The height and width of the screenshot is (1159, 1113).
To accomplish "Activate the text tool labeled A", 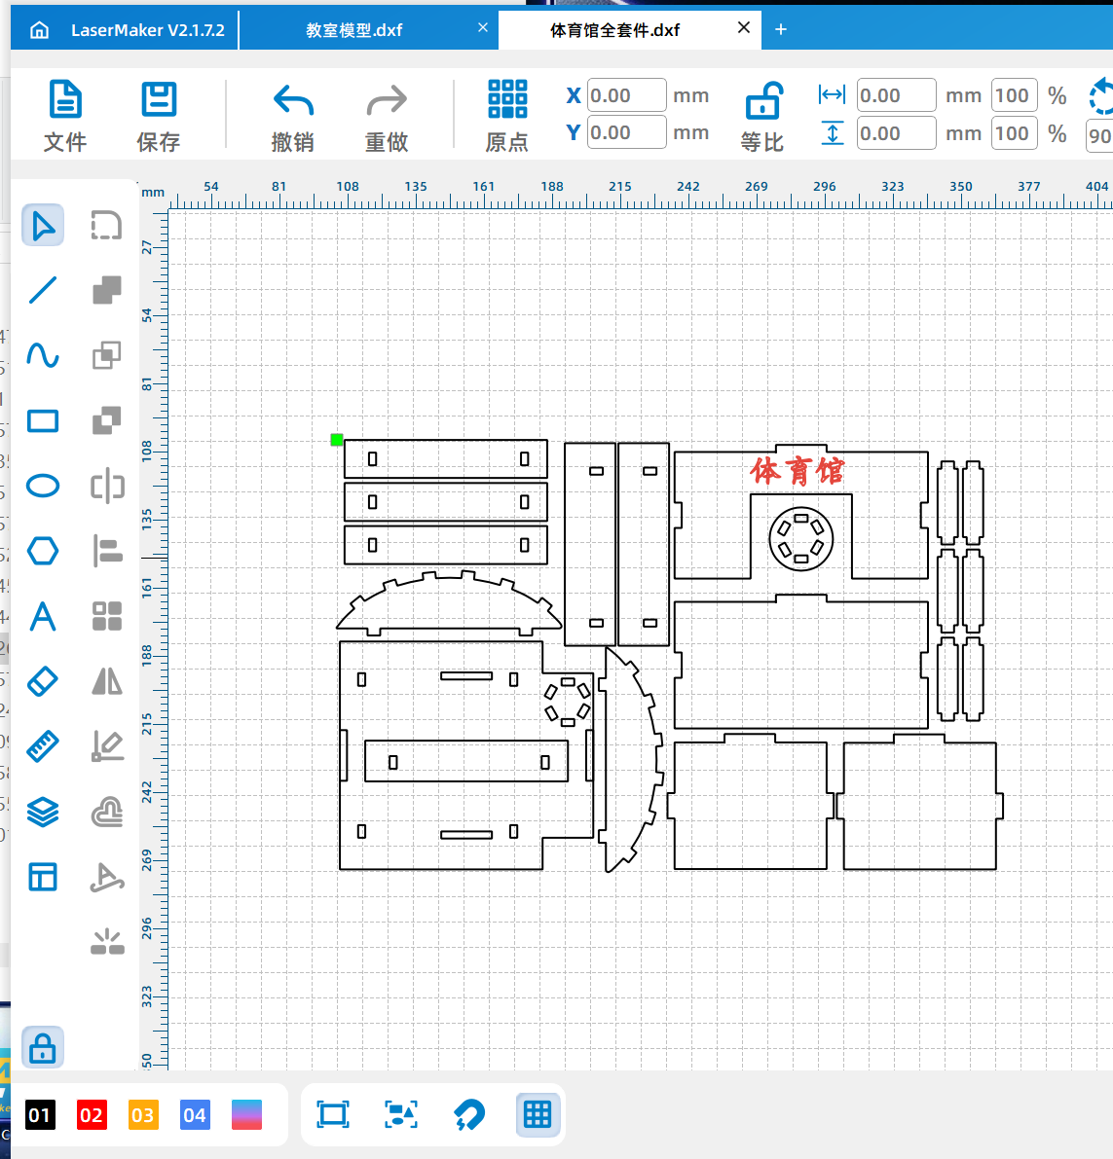I will coord(43,616).
